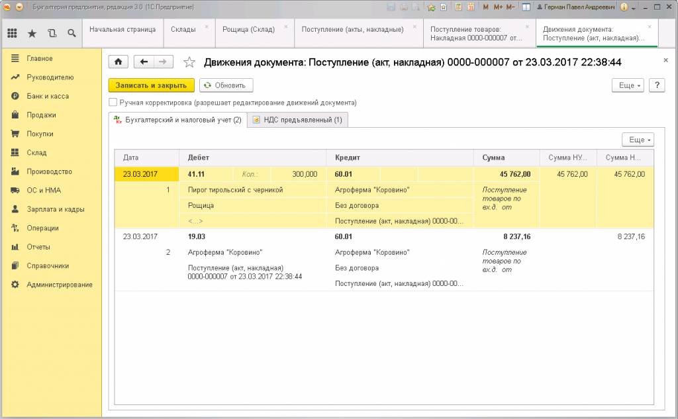Add this page to favorites star outline
This screenshot has height=419, width=678.
(x=189, y=62)
